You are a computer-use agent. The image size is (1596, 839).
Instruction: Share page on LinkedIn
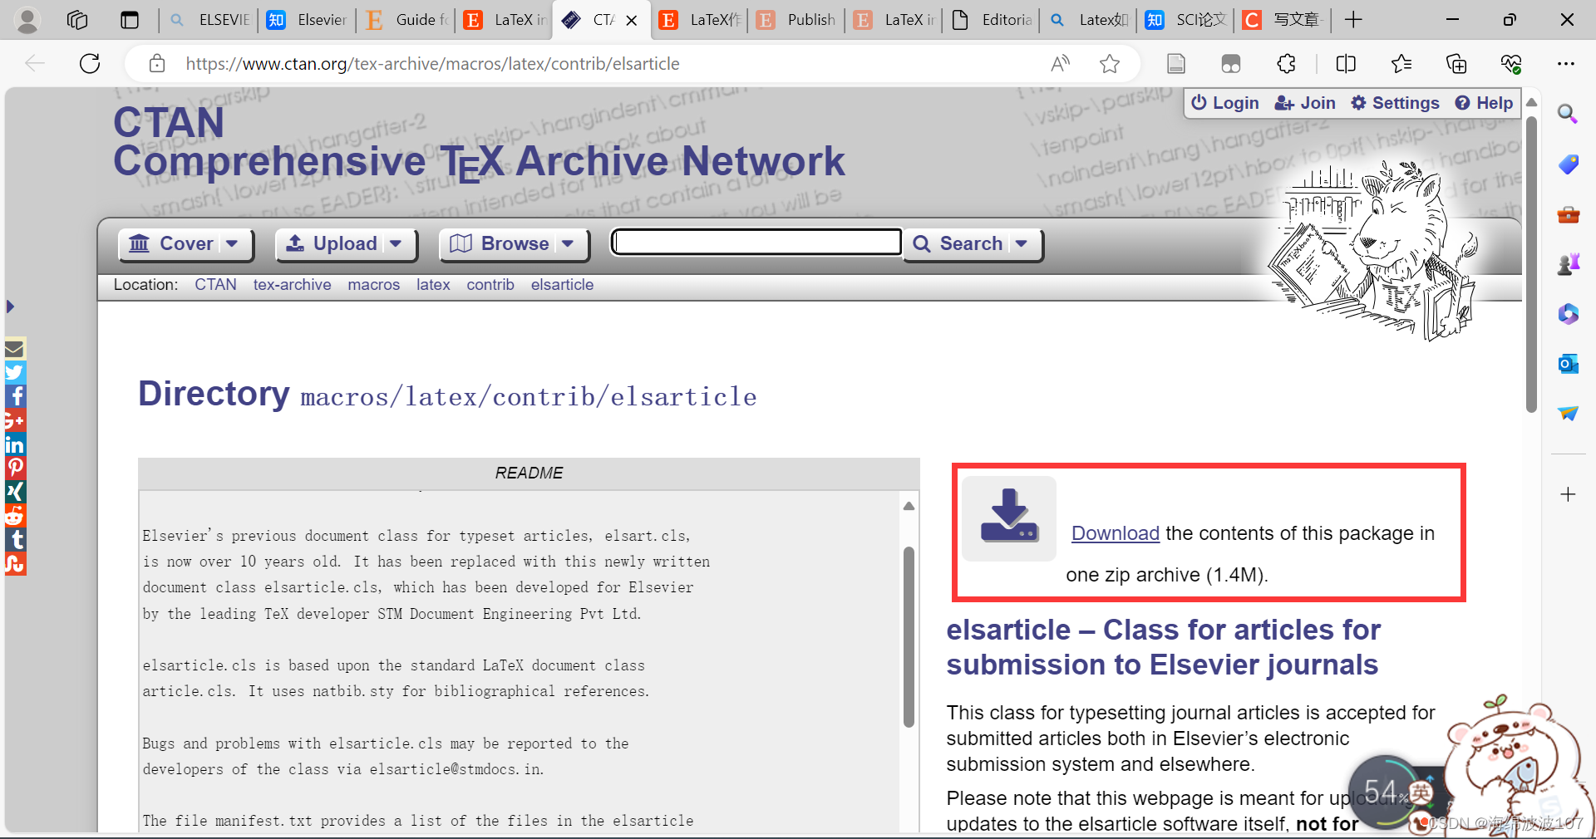point(15,444)
